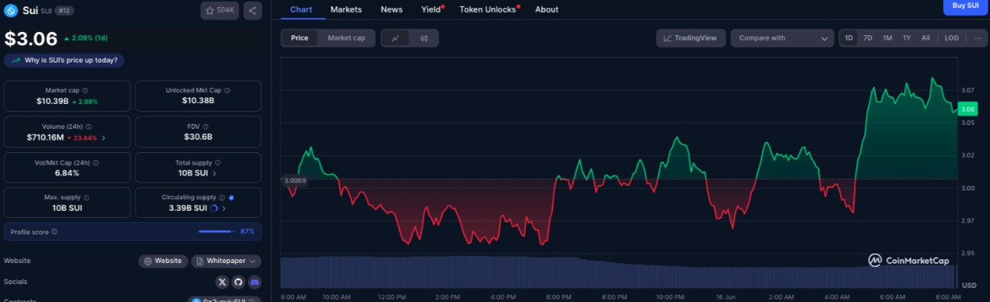Expand Total supply details chevron
Image resolution: width=990 pixels, height=302 pixels.
pyautogui.click(x=214, y=173)
